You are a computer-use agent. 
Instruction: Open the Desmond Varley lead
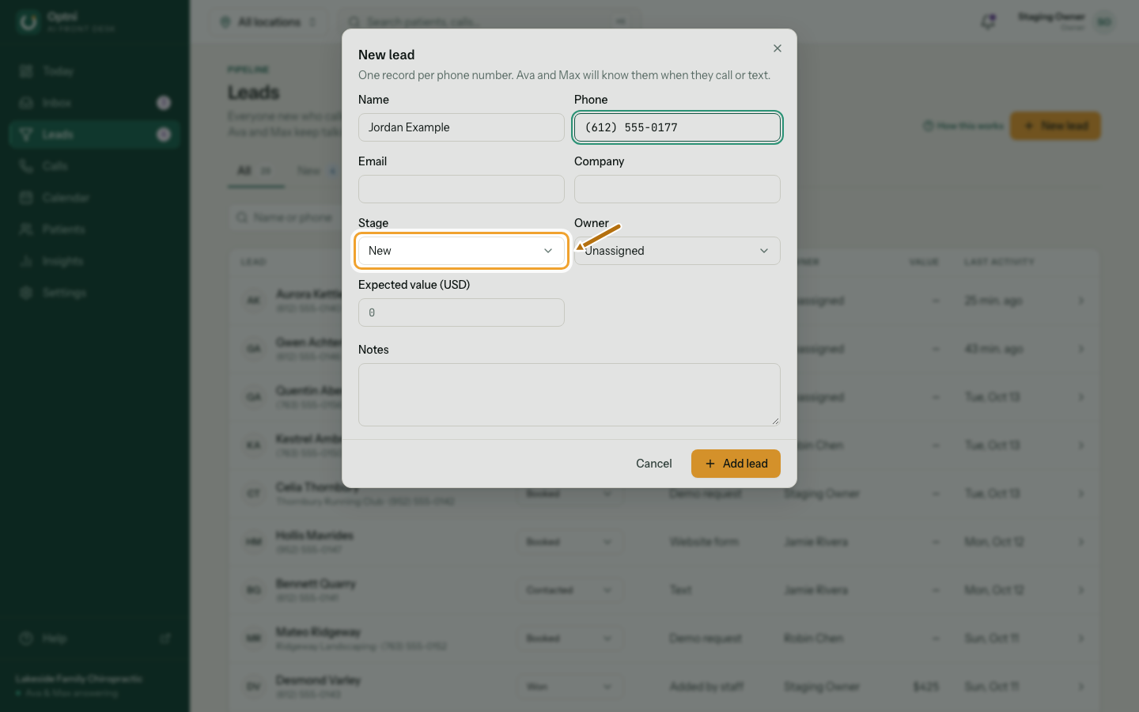tap(318, 680)
